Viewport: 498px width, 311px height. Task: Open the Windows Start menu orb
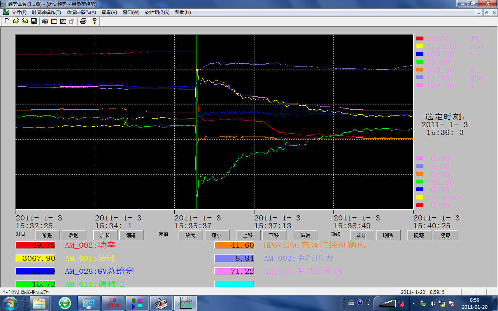(10, 303)
